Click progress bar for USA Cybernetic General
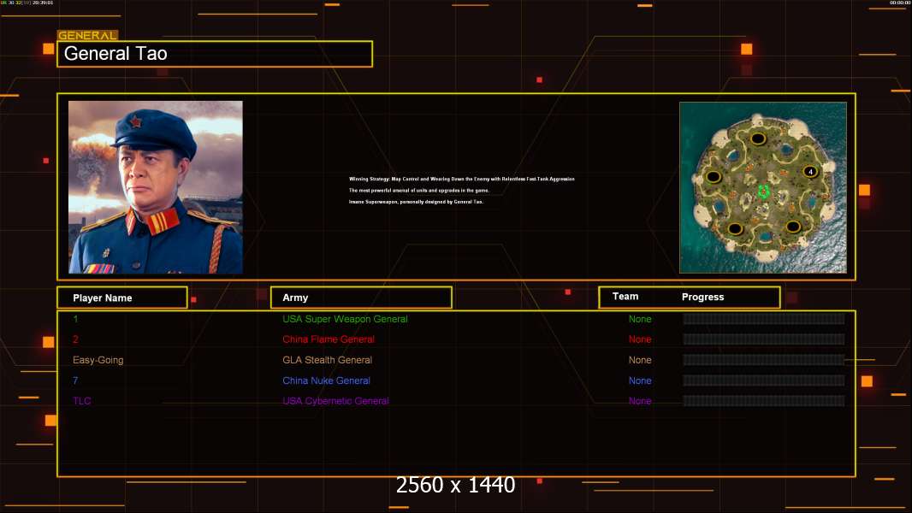Image resolution: width=912 pixels, height=513 pixels. point(764,401)
